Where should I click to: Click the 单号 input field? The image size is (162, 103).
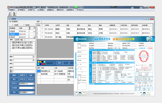[x=24, y=64]
